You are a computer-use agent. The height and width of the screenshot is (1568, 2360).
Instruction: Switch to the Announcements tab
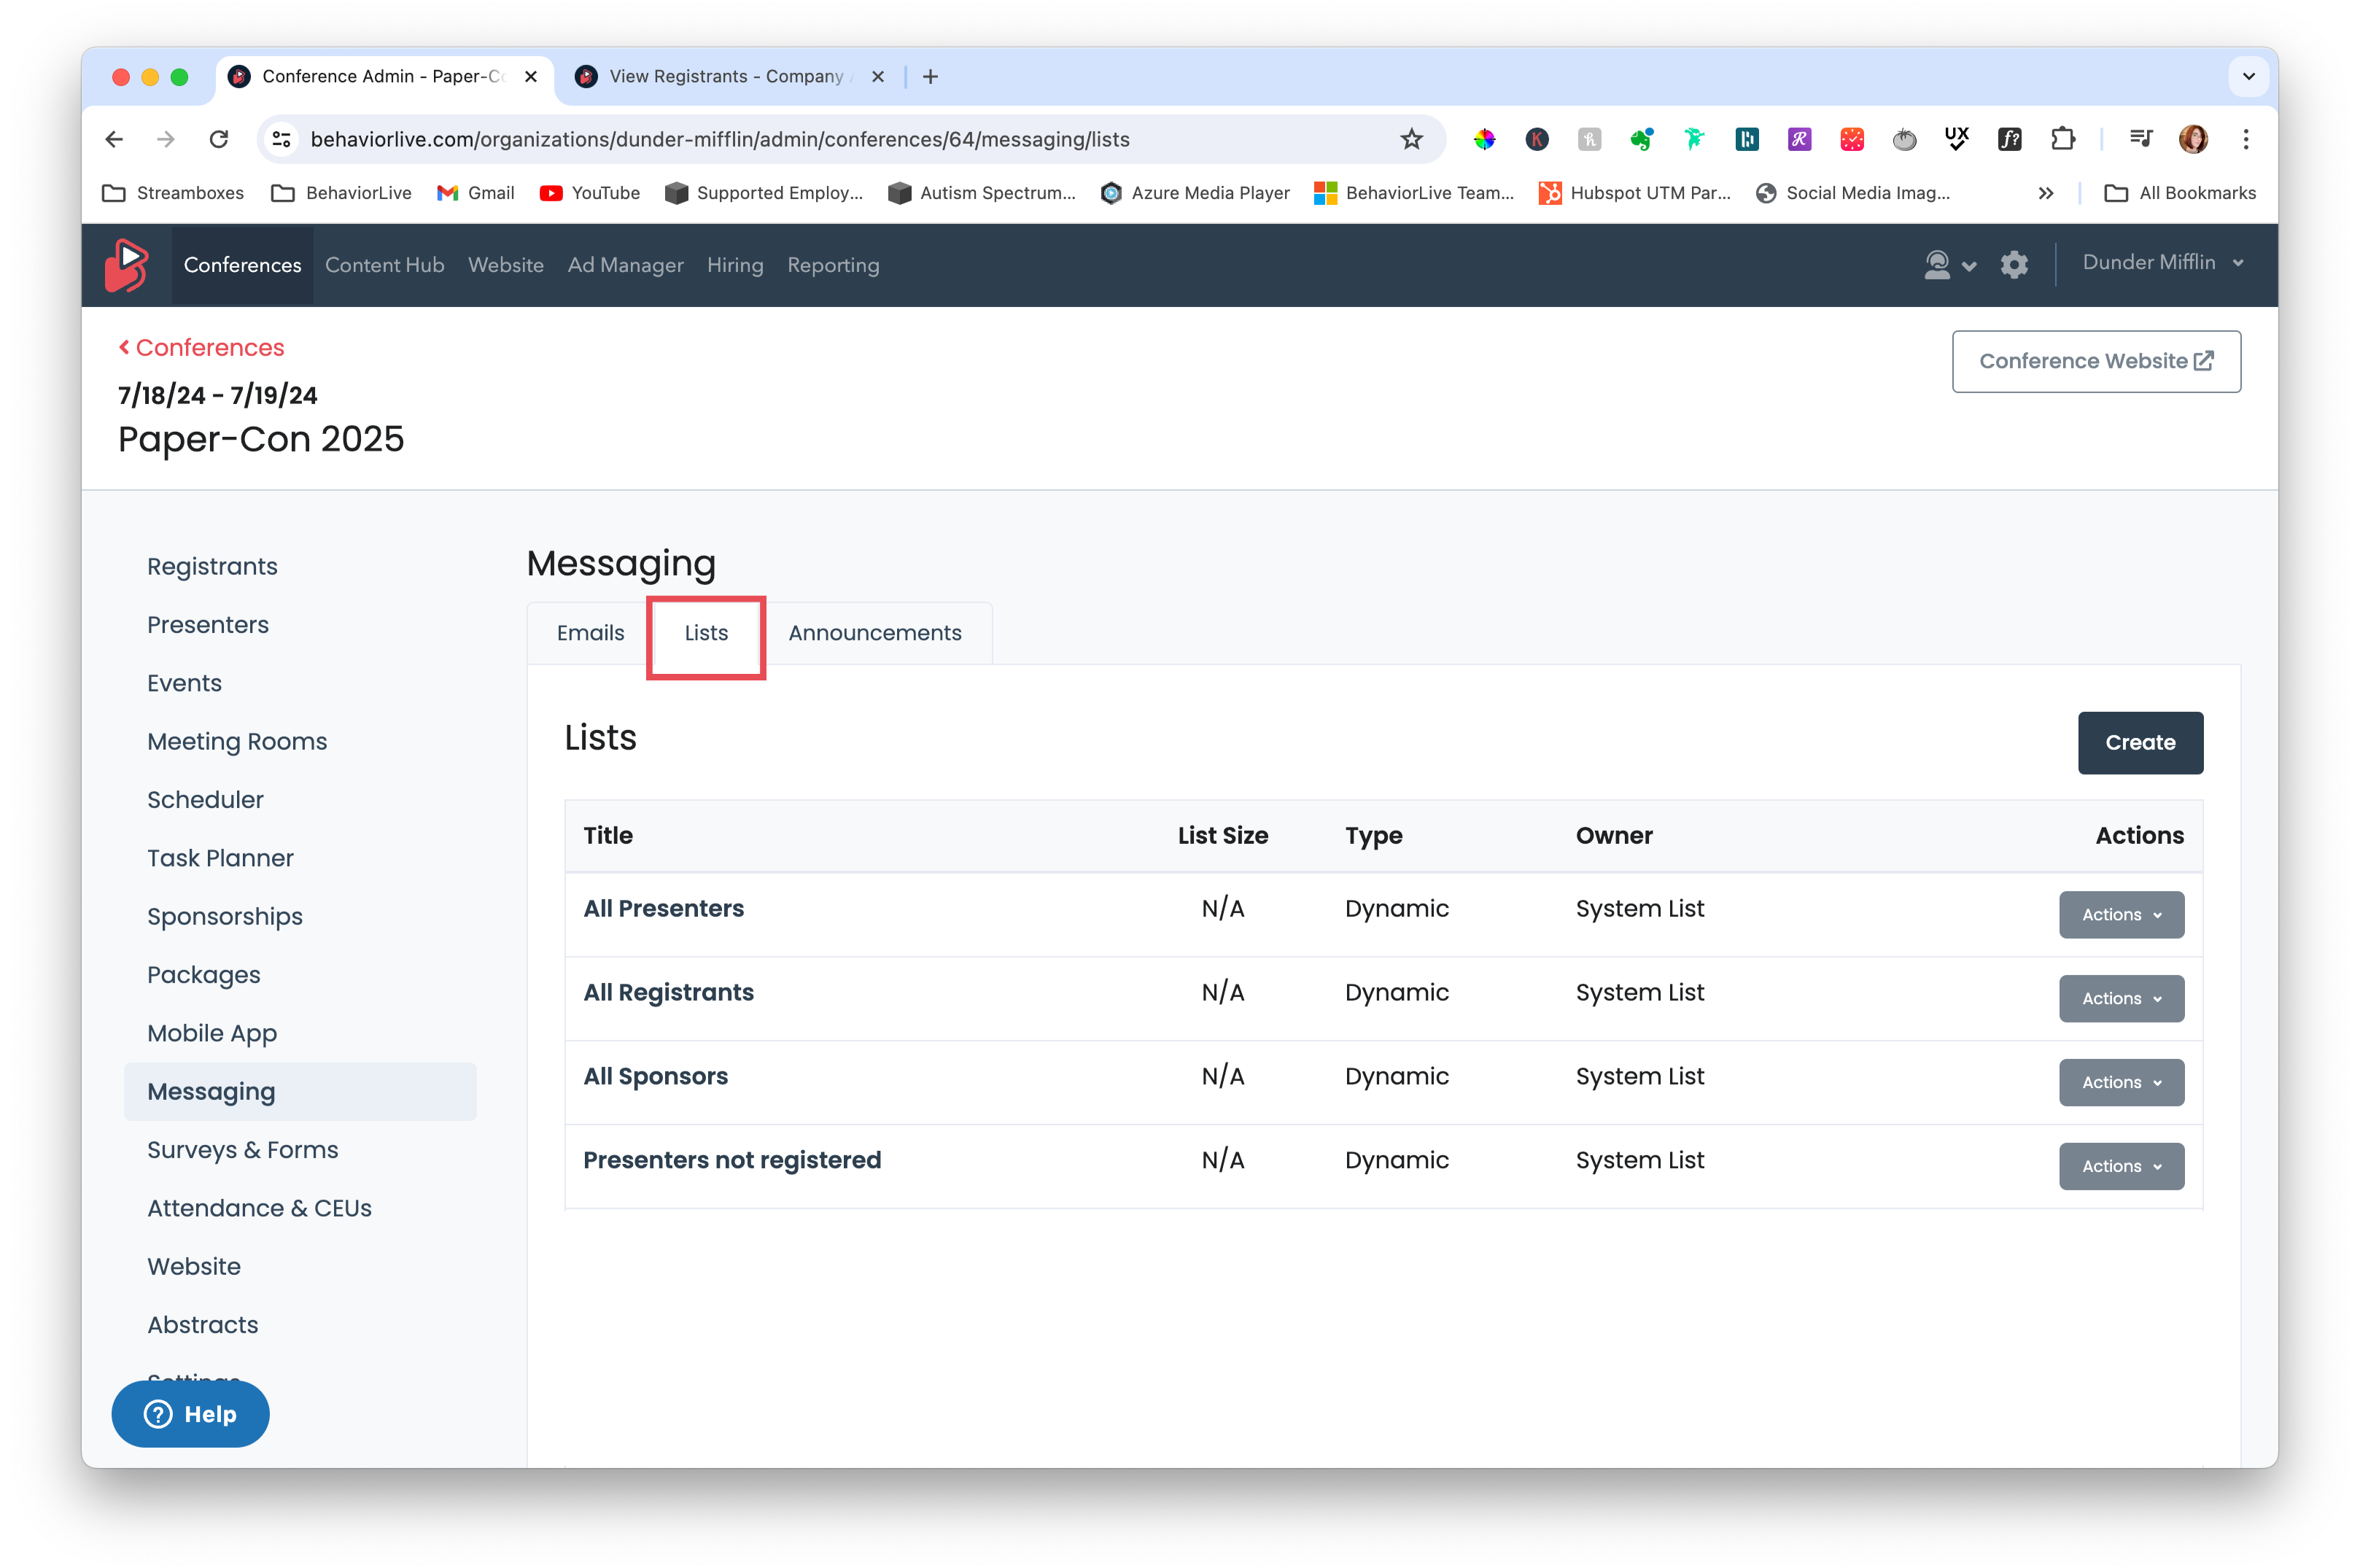pyautogui.click(x=875, y=633)
